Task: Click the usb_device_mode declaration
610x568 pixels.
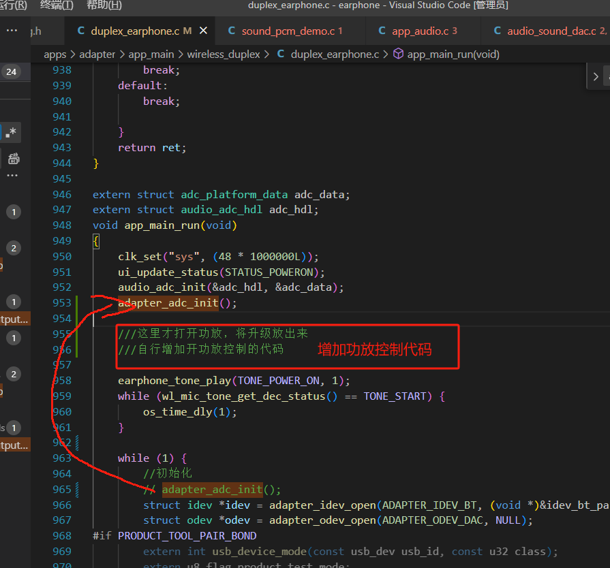Action: pyautogui.click(x=260, y=552)
